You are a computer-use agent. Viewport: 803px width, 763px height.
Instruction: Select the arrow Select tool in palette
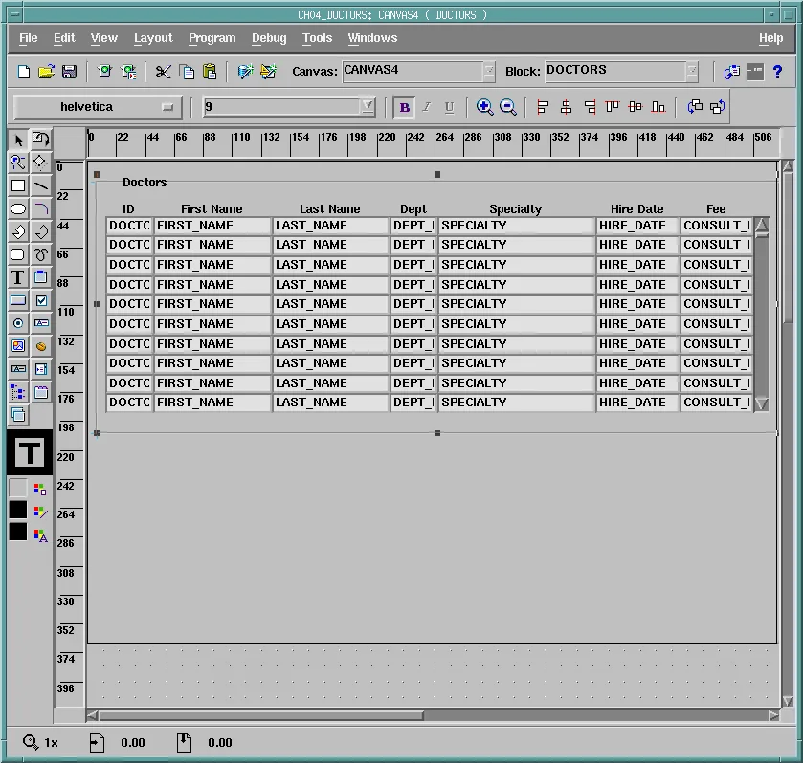click(x=18, y=140)
